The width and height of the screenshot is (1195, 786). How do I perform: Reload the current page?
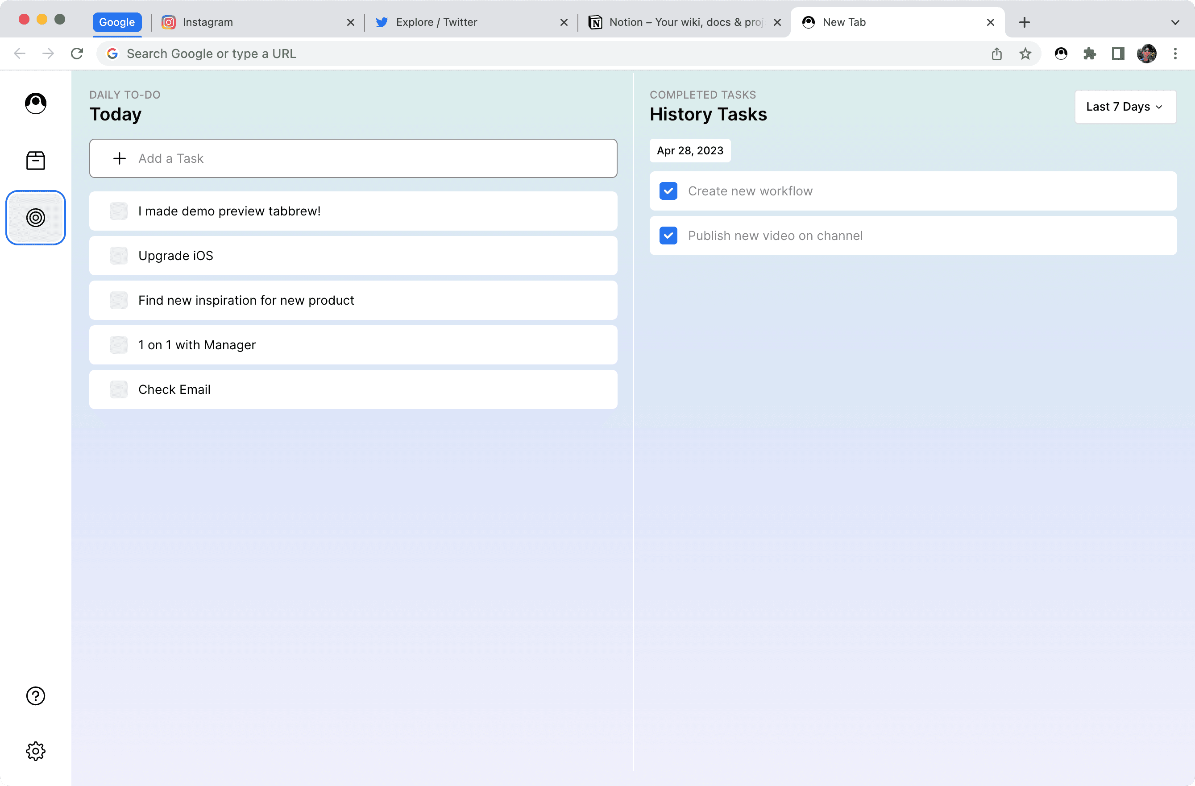click(77, 53)
